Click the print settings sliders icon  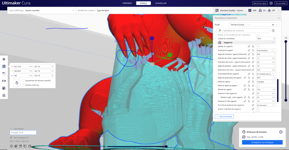(217, 10)
